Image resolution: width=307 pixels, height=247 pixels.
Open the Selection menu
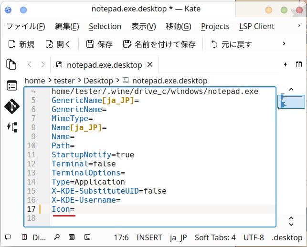[105, 26]
